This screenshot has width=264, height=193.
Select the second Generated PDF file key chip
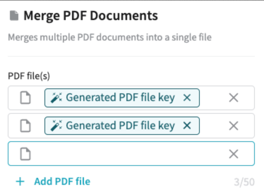(x=120, y=125)
